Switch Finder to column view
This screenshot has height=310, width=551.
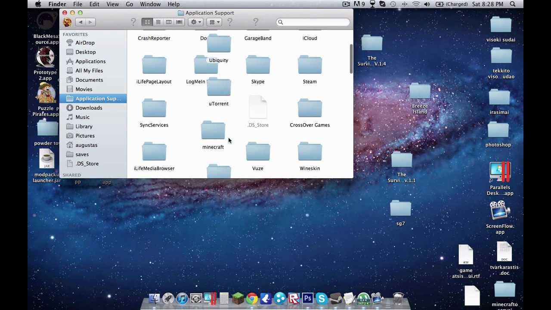point(169,22)
